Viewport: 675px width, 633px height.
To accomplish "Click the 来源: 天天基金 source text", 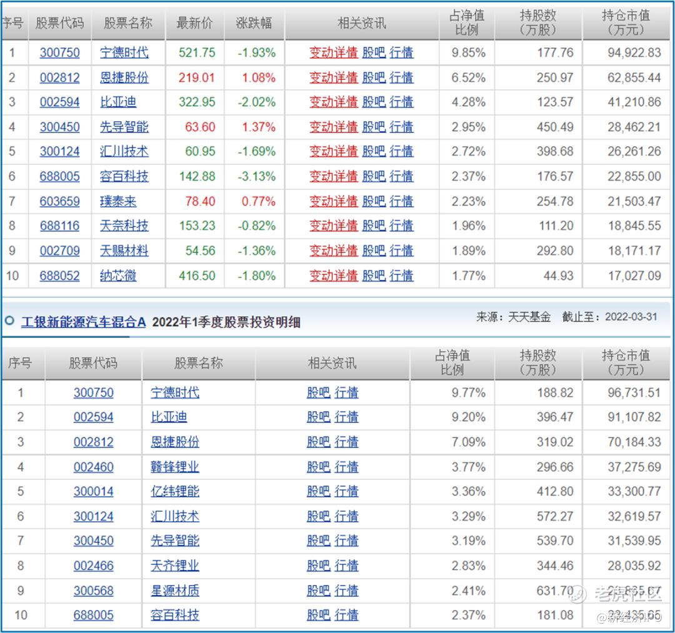I will tap(513, 317).
